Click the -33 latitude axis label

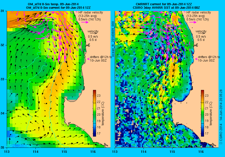2,79
